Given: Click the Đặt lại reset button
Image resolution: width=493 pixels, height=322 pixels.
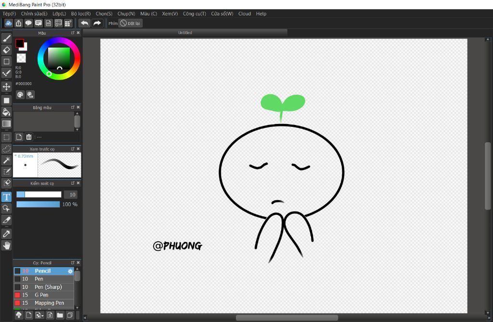Looking at the screenshot, I should [130, 23].
